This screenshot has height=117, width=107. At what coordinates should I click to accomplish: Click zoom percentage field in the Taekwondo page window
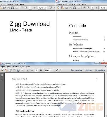click(x=47, y=70)
